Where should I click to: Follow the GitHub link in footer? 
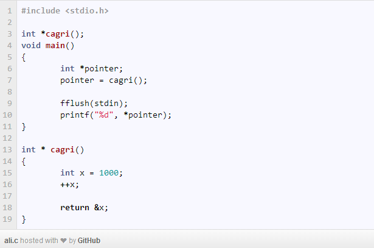tap(89, 240)
